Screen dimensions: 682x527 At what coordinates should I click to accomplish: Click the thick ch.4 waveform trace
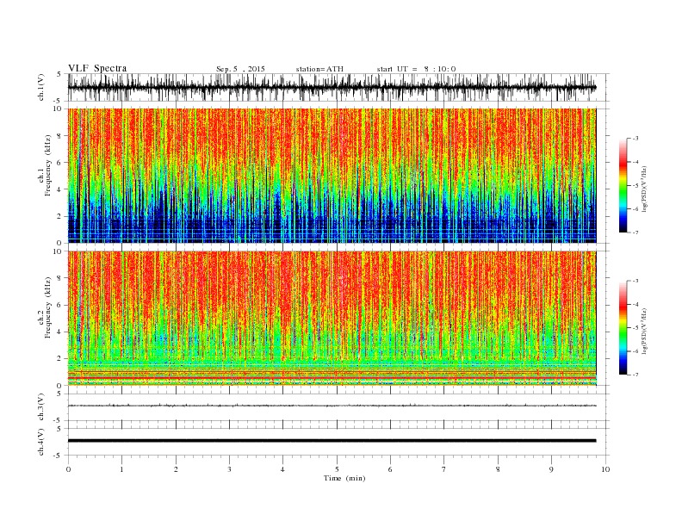332,441
